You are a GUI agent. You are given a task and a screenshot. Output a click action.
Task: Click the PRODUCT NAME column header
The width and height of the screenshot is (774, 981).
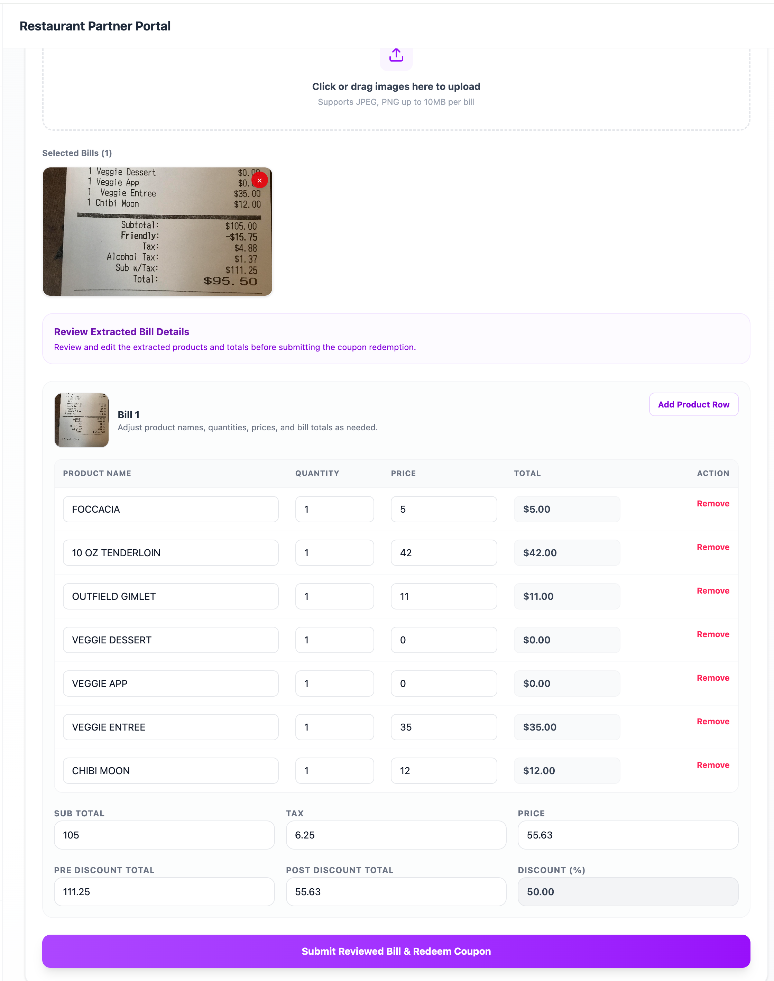pos(97,473)
